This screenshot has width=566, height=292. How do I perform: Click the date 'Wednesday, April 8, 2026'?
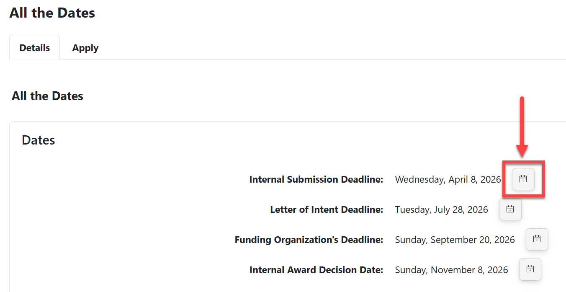pyautogui.click(x=448, y=179)
